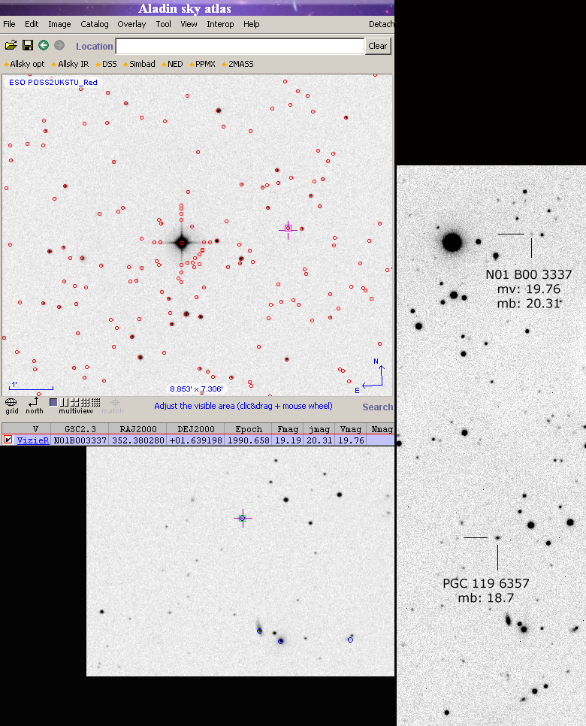Click the north orientation icon
This screenshot has height=726, width=586.
pos(34,403)
